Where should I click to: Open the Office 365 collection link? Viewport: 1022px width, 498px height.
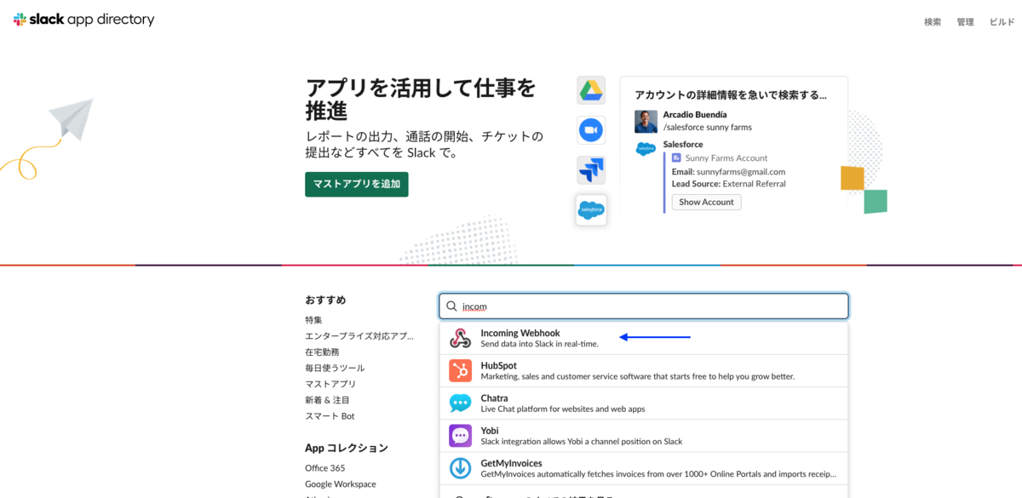tap(324, 468)
